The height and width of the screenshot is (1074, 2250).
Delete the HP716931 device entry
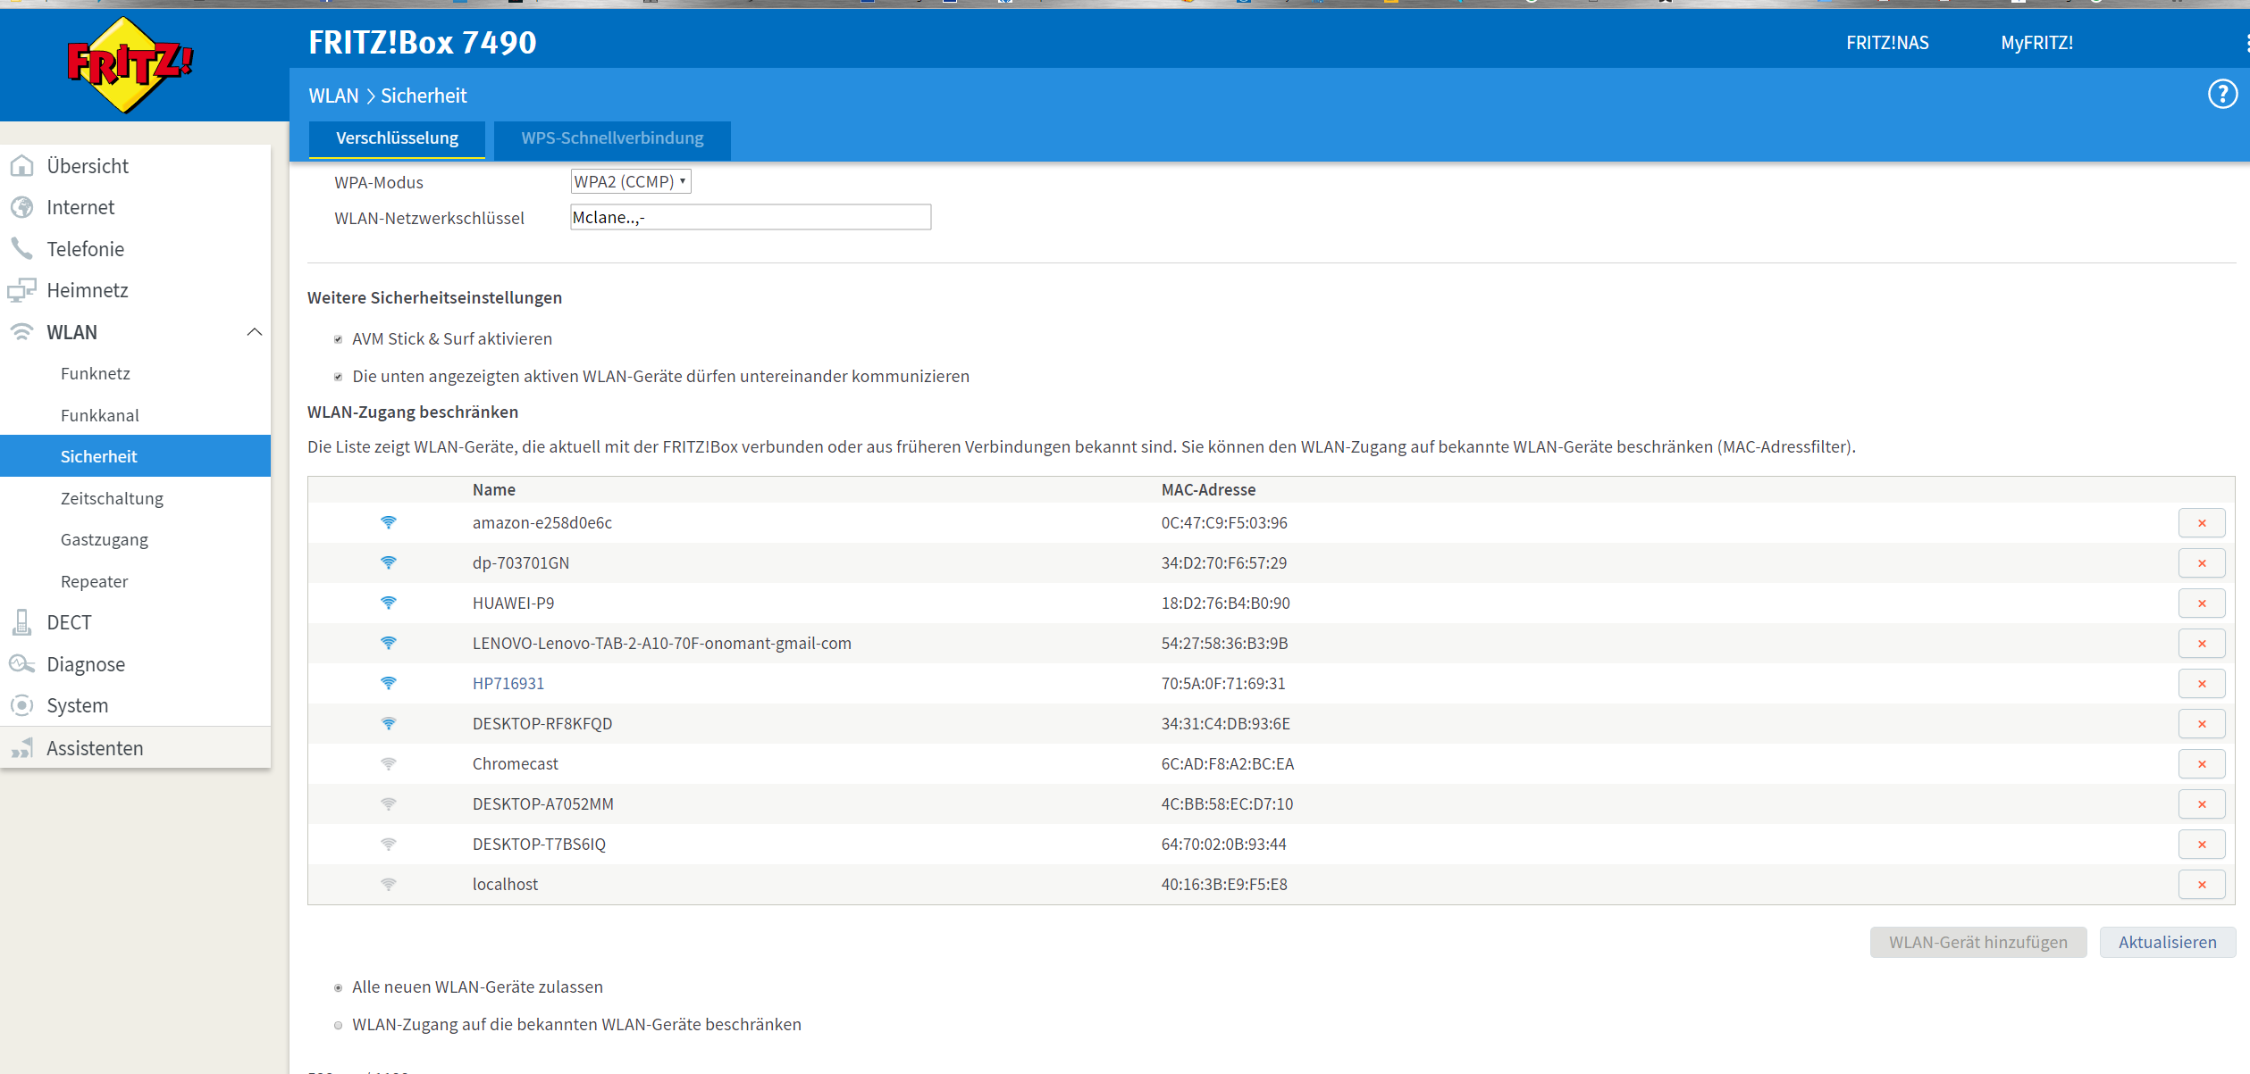[2202, 684]
